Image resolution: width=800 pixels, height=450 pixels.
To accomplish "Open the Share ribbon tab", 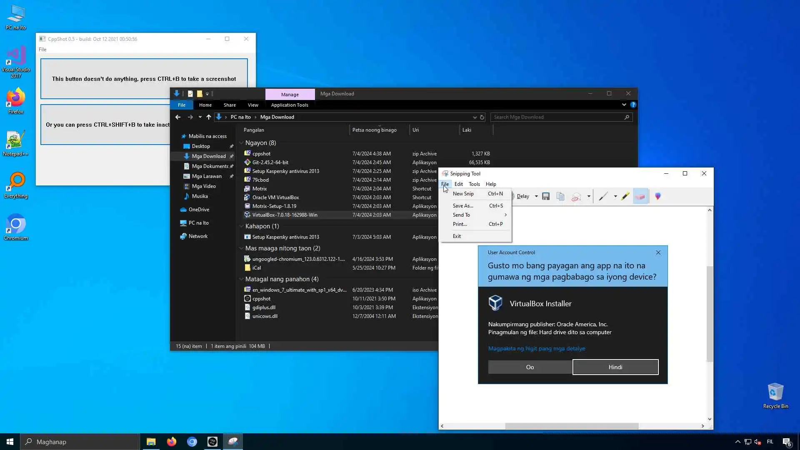I will coord(230,105).
